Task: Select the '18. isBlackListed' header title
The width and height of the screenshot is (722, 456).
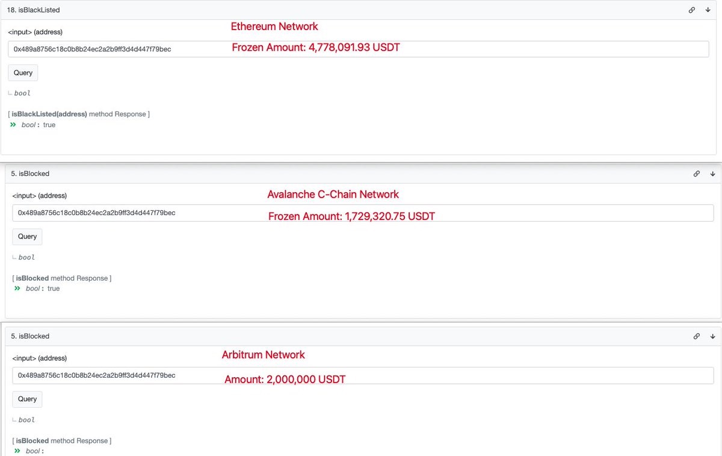Action: click(x=34, y=10)
